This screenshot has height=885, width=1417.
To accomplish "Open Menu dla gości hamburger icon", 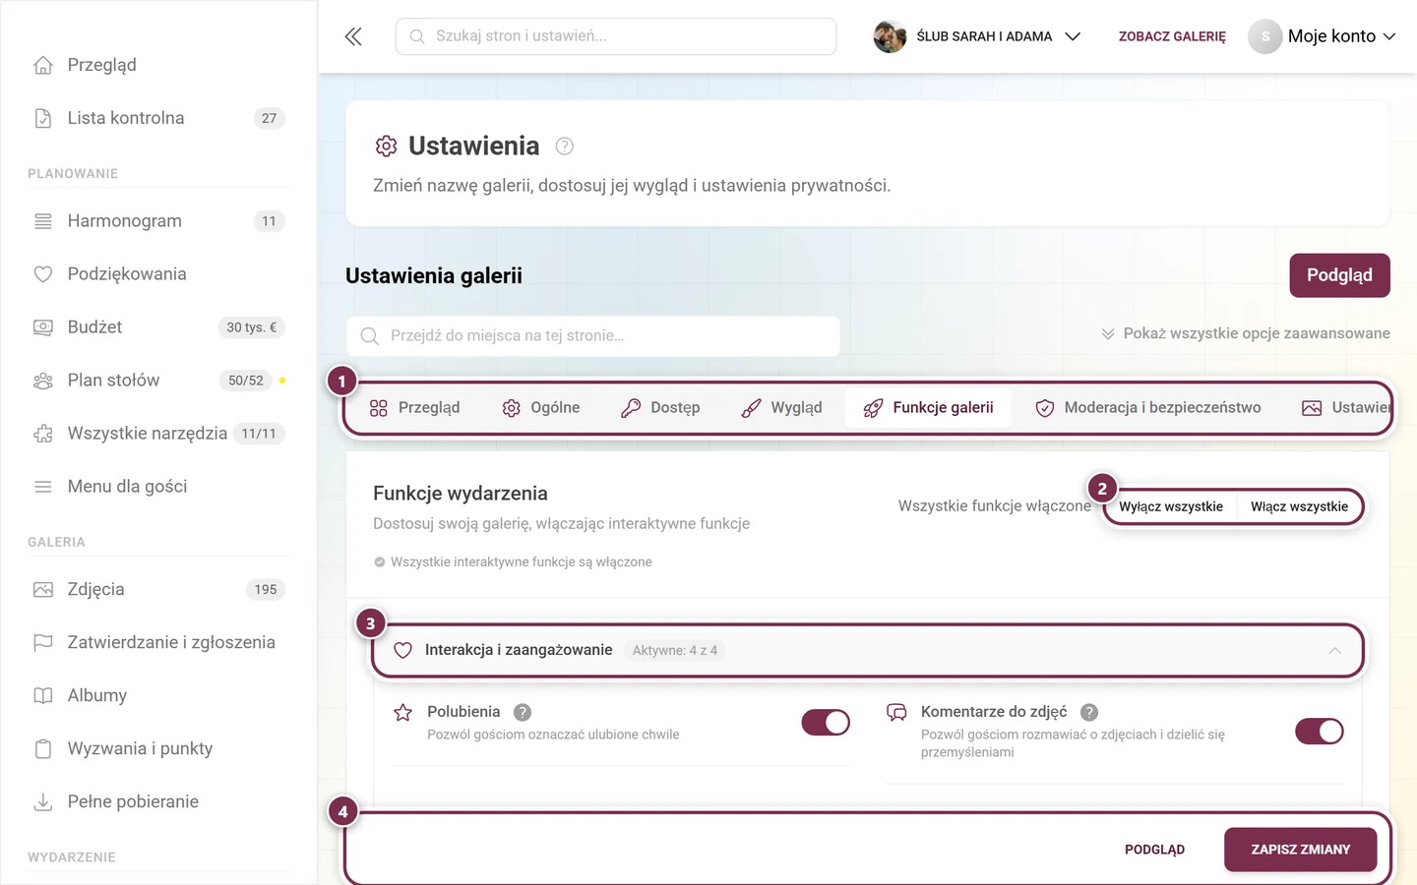I will point(43,487).
